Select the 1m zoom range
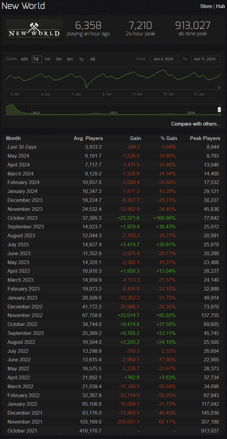227x439 pixels. 47,59
